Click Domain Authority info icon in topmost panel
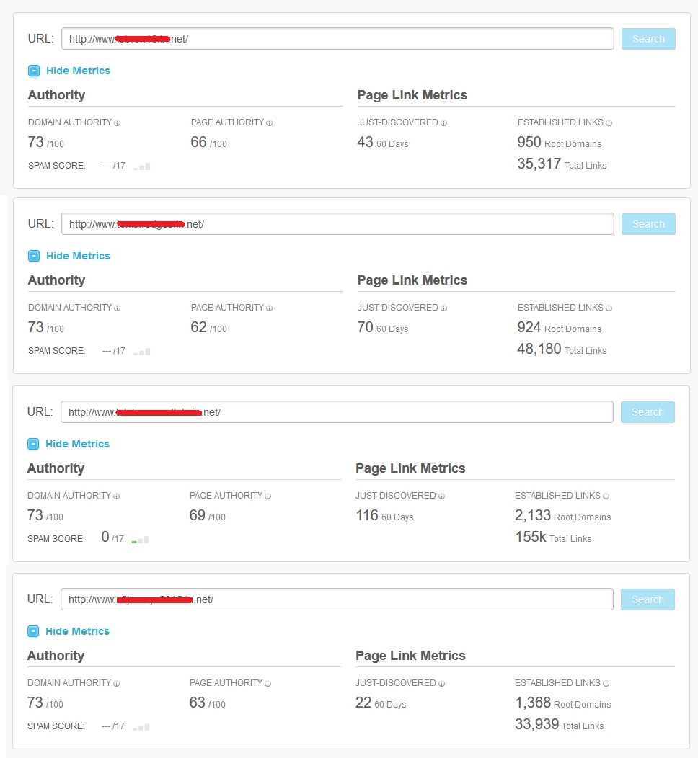 click(118, 123)
